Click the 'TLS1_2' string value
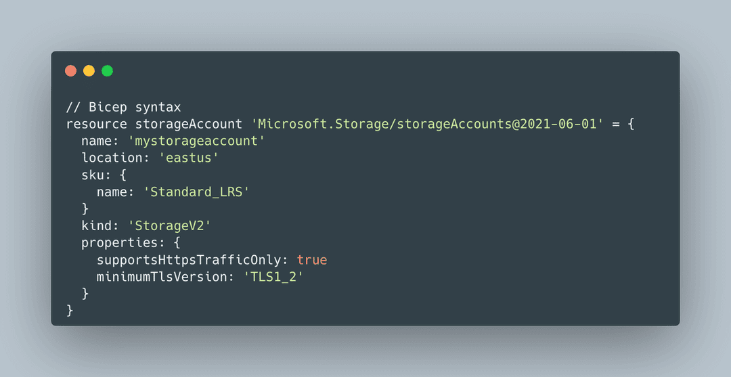This screenshot has height=377, width=731. point(273,277)
